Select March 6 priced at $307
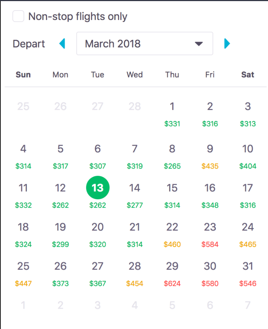268x329 pixels. [x=97, y=155]
